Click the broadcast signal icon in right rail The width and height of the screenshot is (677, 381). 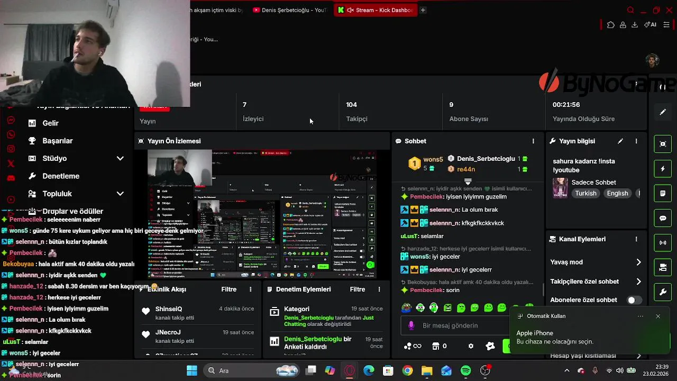(663, 243)
